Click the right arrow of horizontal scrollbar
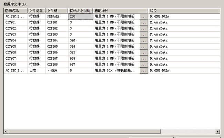 point(217,131)
